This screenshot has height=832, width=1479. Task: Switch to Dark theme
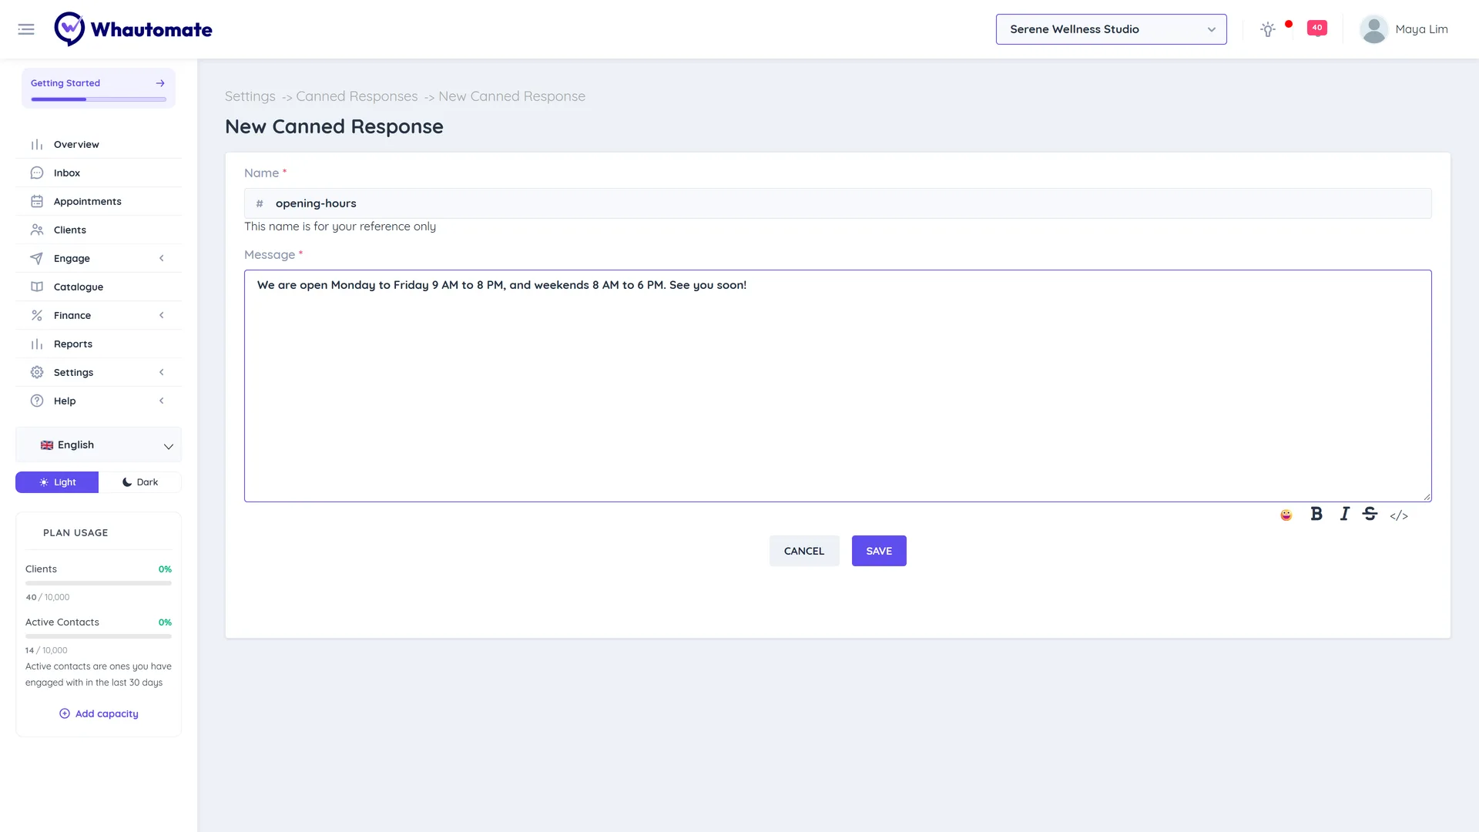(140, 482)
